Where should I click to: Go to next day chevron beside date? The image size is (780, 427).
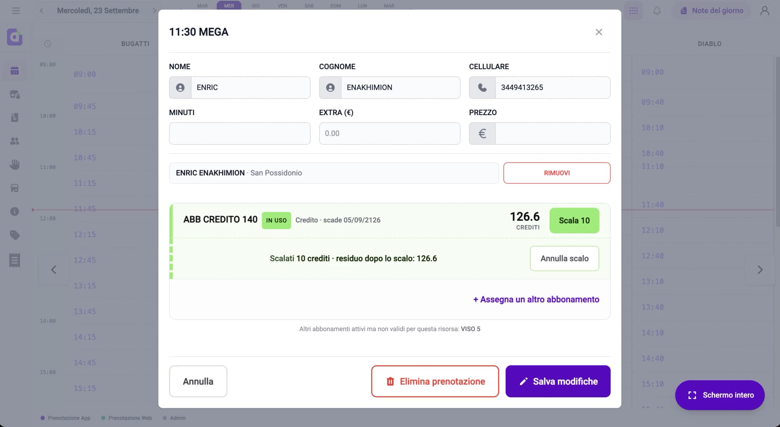pyautogui.click(x=154, y=11)
